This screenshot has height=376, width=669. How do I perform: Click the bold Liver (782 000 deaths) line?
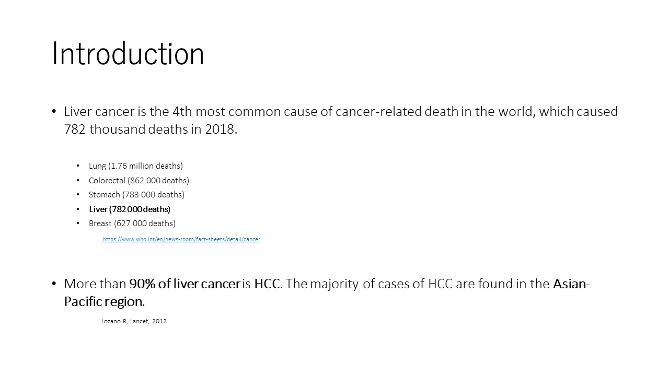130,209
